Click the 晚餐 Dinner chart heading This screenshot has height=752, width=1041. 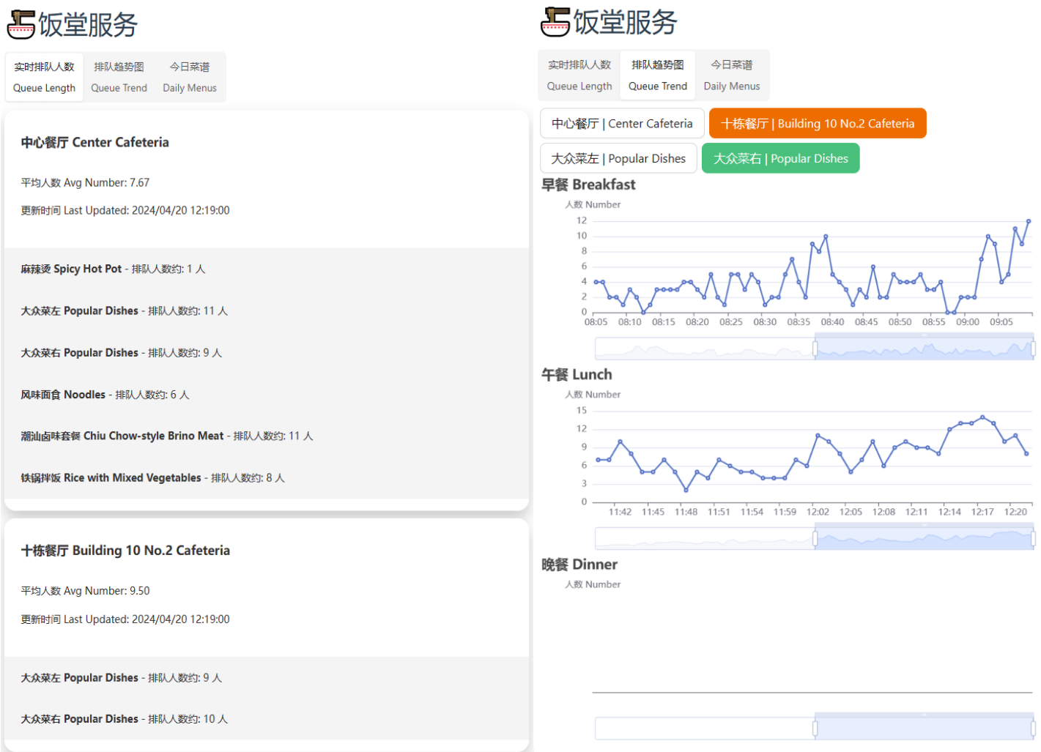[579, 565]
